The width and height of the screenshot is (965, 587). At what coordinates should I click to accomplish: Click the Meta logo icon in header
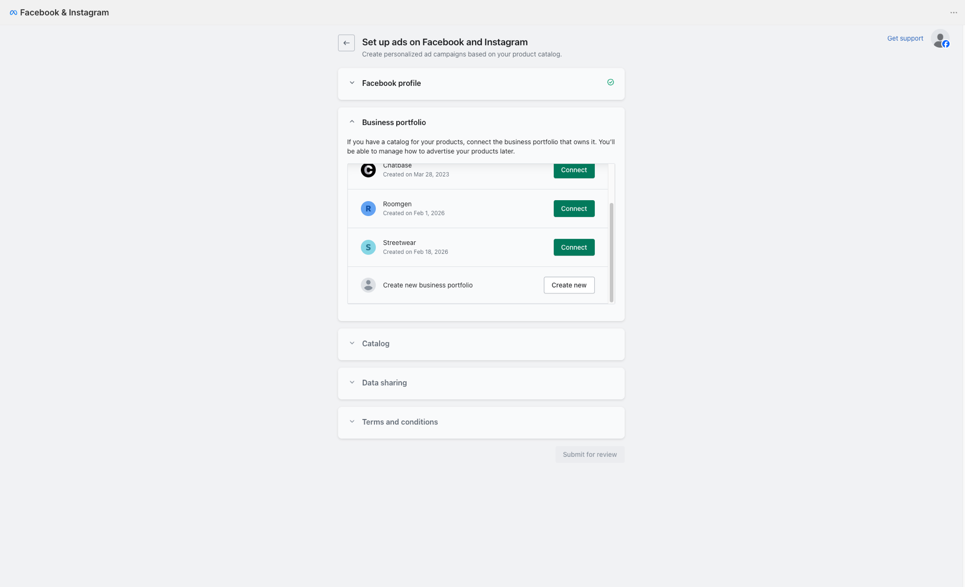tap(14, 13)
